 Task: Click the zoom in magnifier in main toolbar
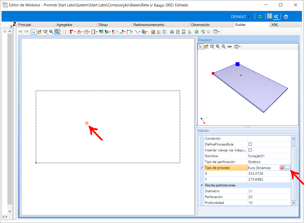pos(45,32)
